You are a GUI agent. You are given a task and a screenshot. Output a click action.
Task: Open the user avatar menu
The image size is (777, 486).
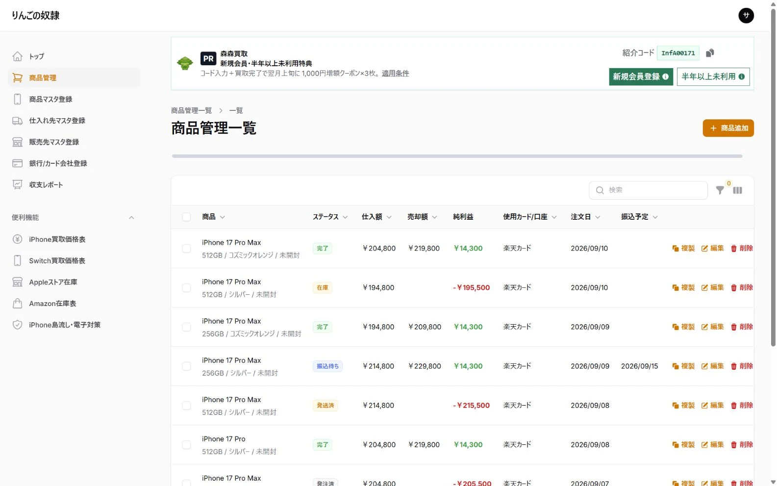coord(746,15)
